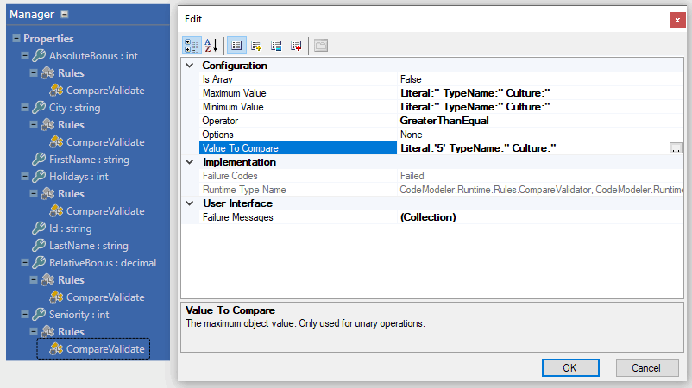Click property list icon with yellow plus

pos(256,46)
